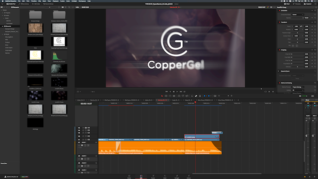Switch media pool to thumbnail view
The image size is (318, 179).
tap(63, 7)
